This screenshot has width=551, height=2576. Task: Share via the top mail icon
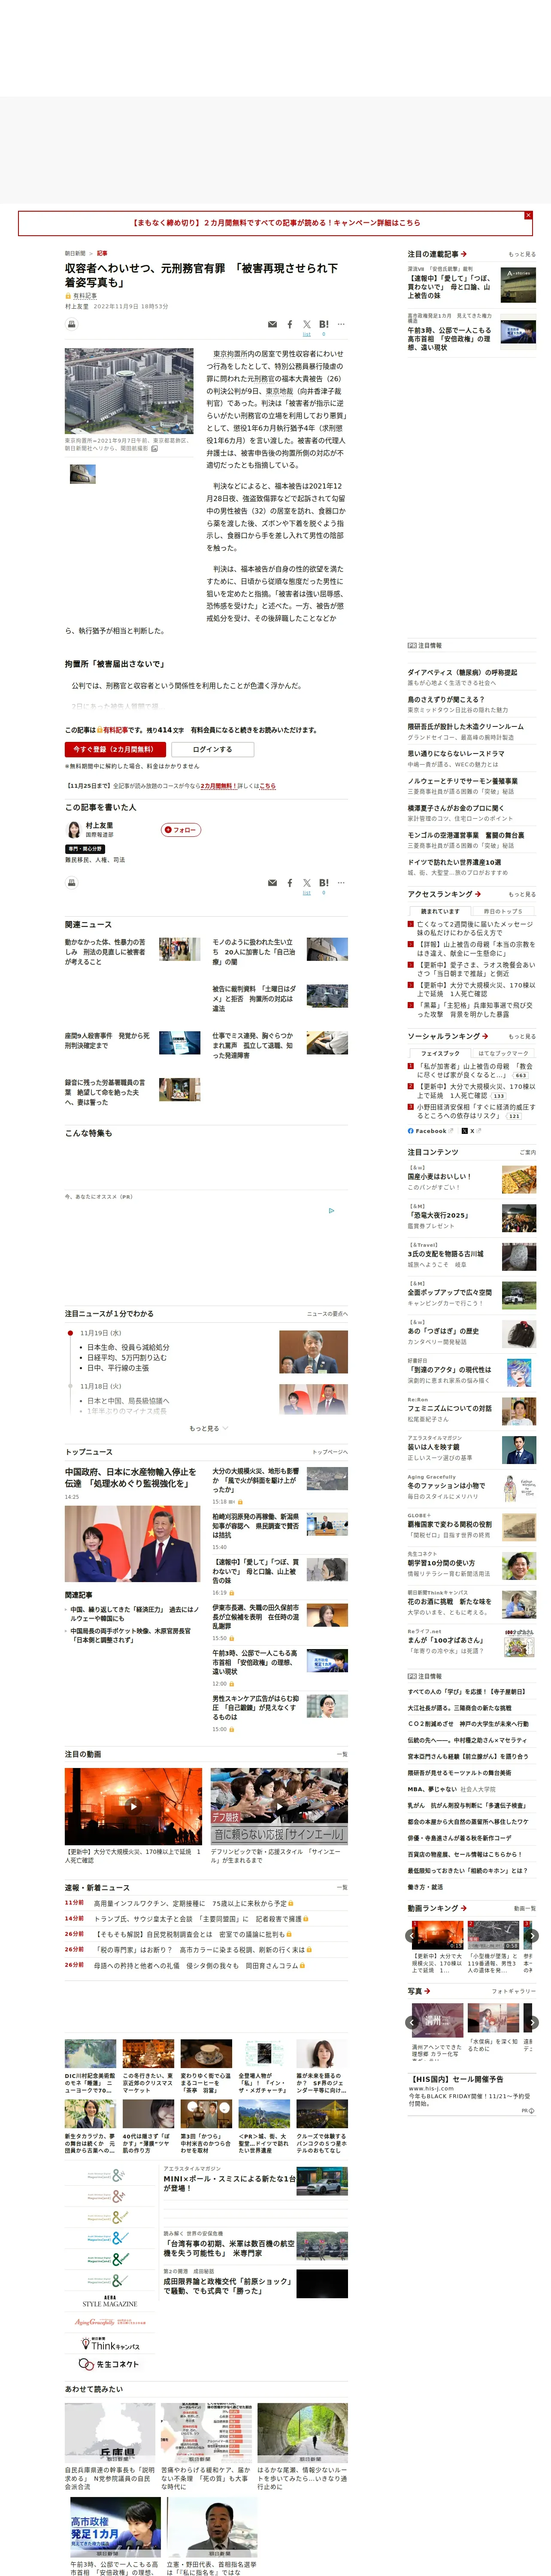272,325
